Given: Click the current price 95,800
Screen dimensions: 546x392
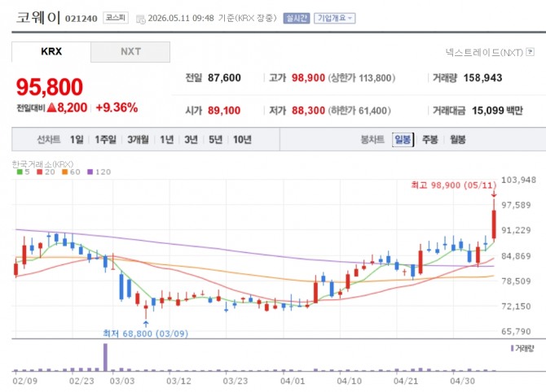Looking at the screenshot, I should point(50,87).
